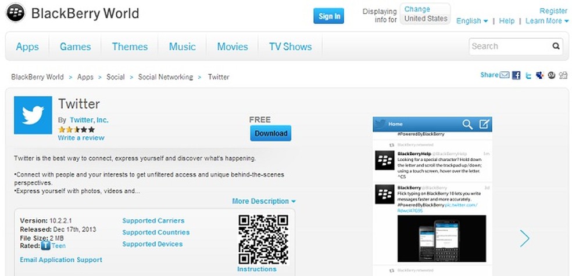Open the English language dropdown

coord(472,21)
